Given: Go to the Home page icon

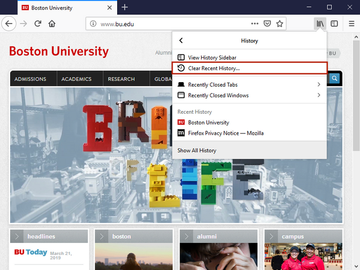Looking at the screenshot, I should (x=52, y=24).
